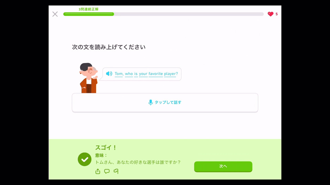
Task: Click the green checkmark circle
Action: pos(85,159)
